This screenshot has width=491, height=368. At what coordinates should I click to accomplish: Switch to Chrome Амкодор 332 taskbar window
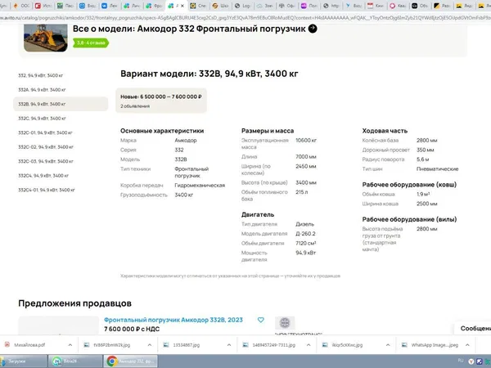tap(131, 361)
